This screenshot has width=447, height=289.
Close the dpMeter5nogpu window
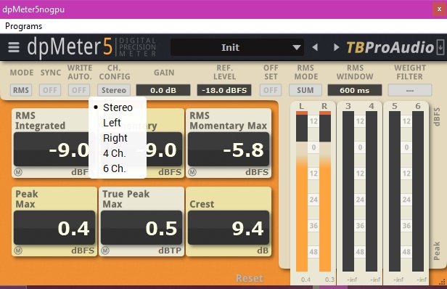click(439, 9)
